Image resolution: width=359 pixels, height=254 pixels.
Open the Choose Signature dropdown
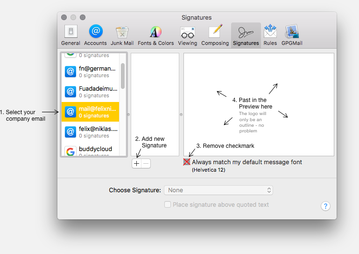(x=218, y=190)
